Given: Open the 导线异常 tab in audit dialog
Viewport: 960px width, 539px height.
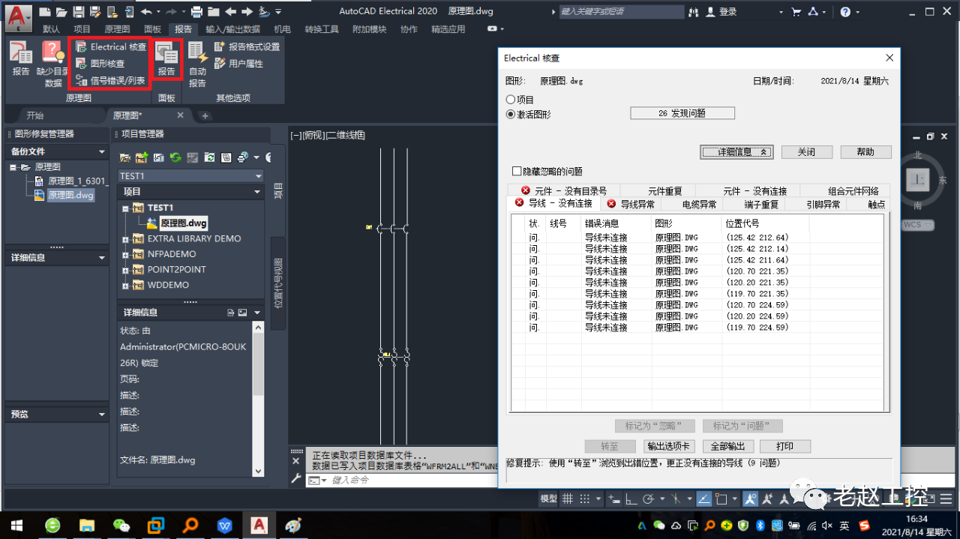Looking at the screenshot, I should click(631, 204).
